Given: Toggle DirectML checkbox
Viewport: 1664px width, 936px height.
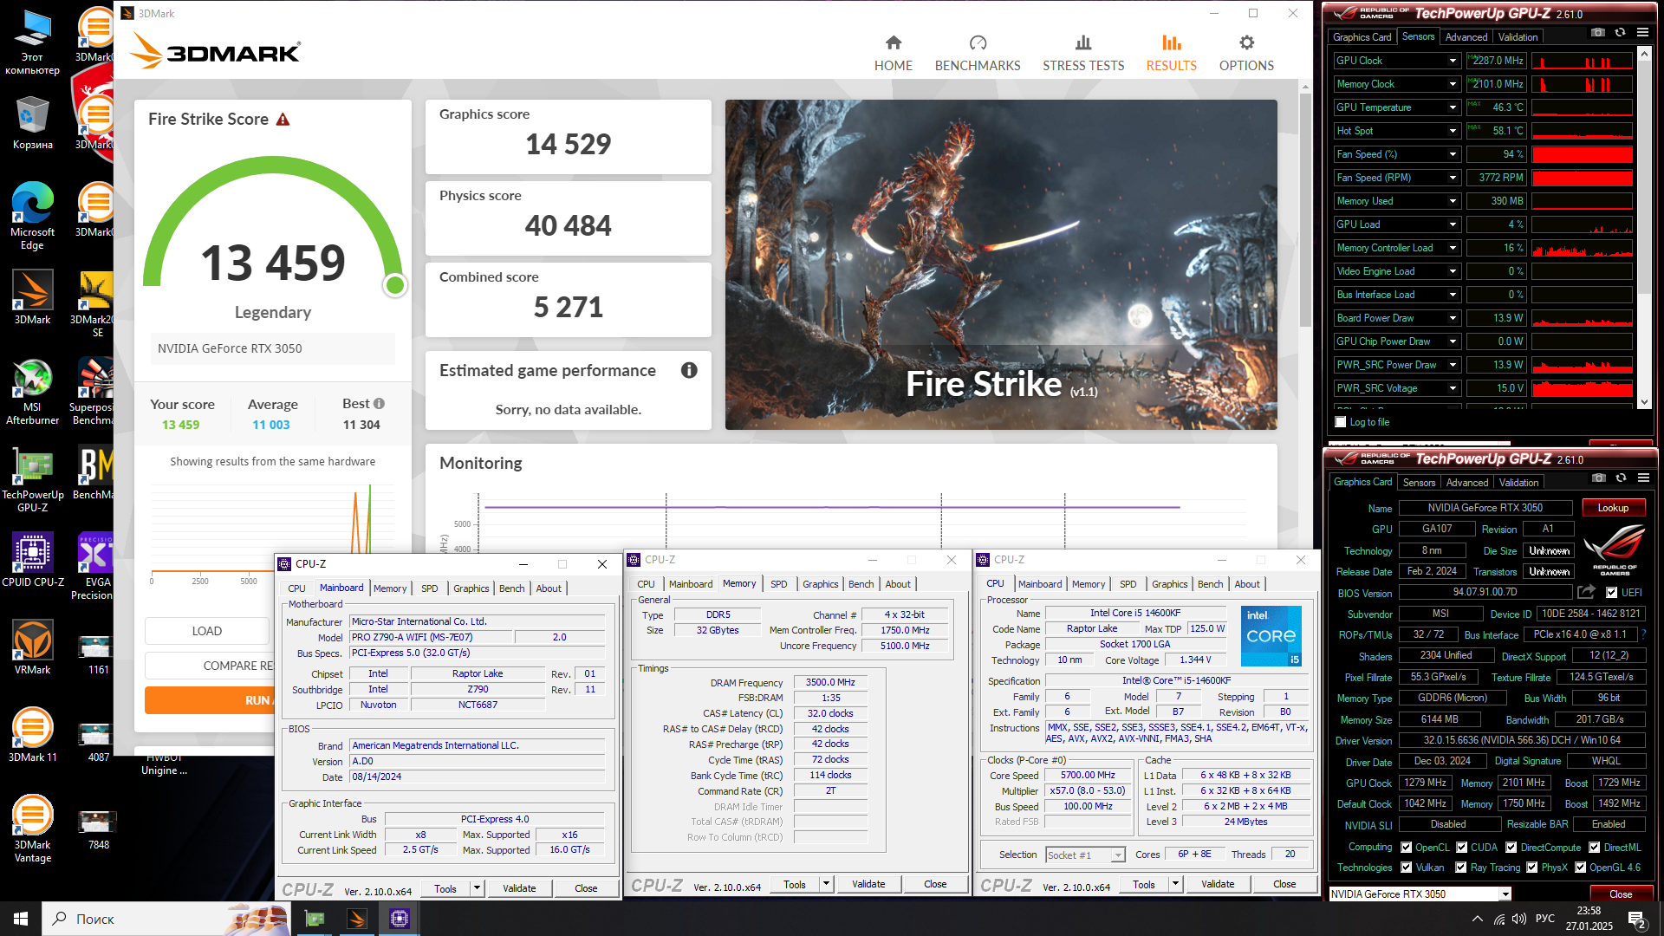Looking at the screenshot, I should click(x=1595, y=848).
